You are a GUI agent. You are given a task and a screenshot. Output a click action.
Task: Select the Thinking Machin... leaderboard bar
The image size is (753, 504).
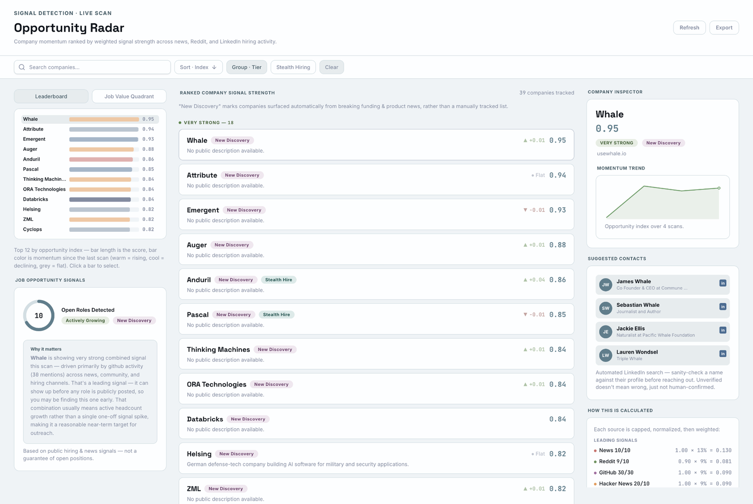coord(90,179)
